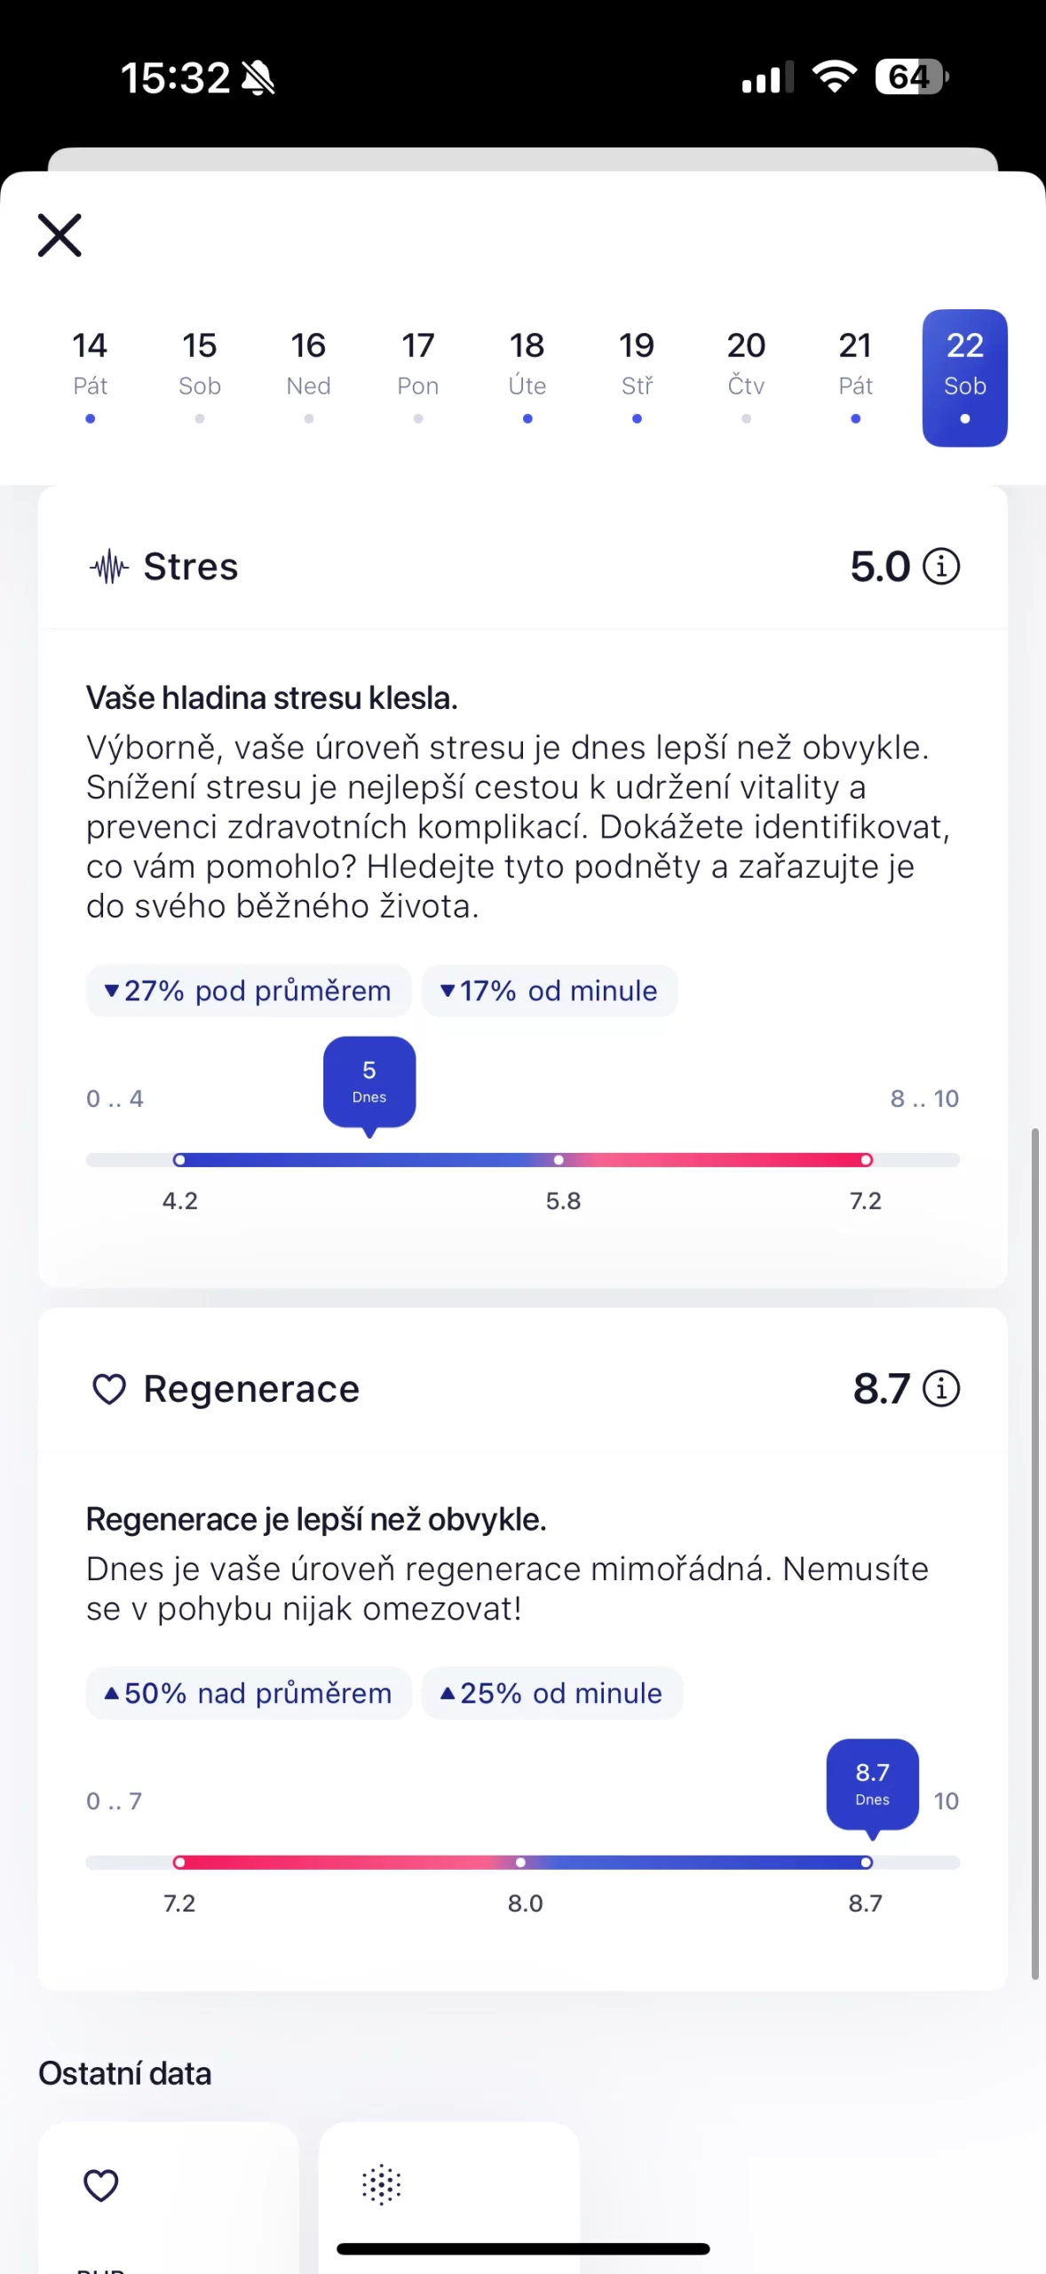Tap the Stres waveform icon
This screenshot has width=1046, height=2274.
tap(109, 567)
